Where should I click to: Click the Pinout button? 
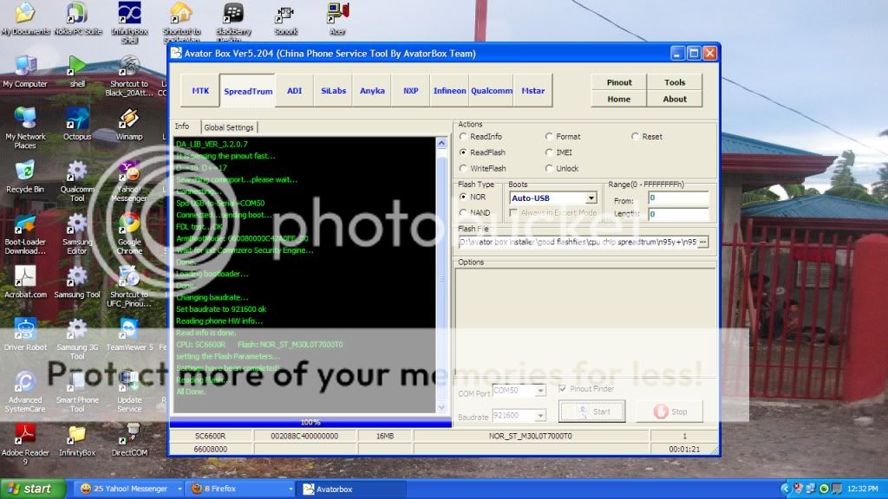pyautogui.click(x=619, y=82)
